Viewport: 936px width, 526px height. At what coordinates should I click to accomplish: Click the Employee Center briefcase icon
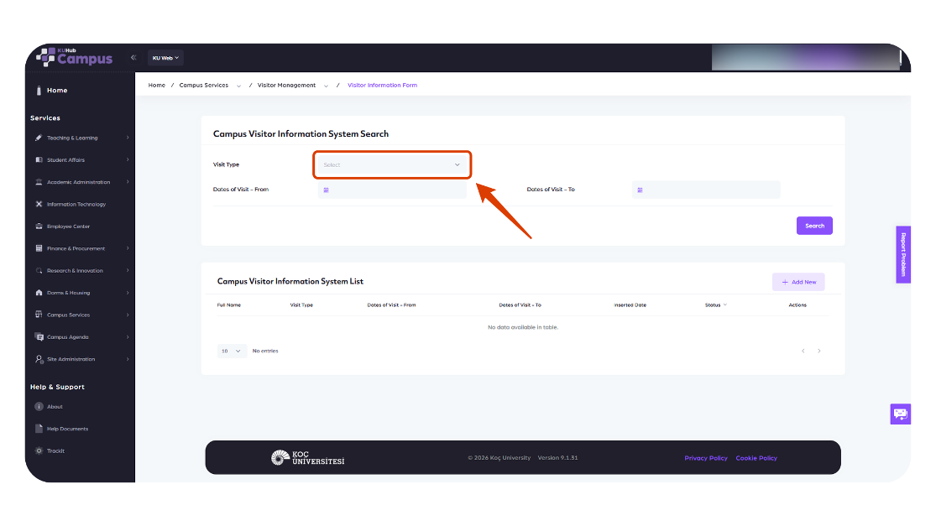(39, 226)
